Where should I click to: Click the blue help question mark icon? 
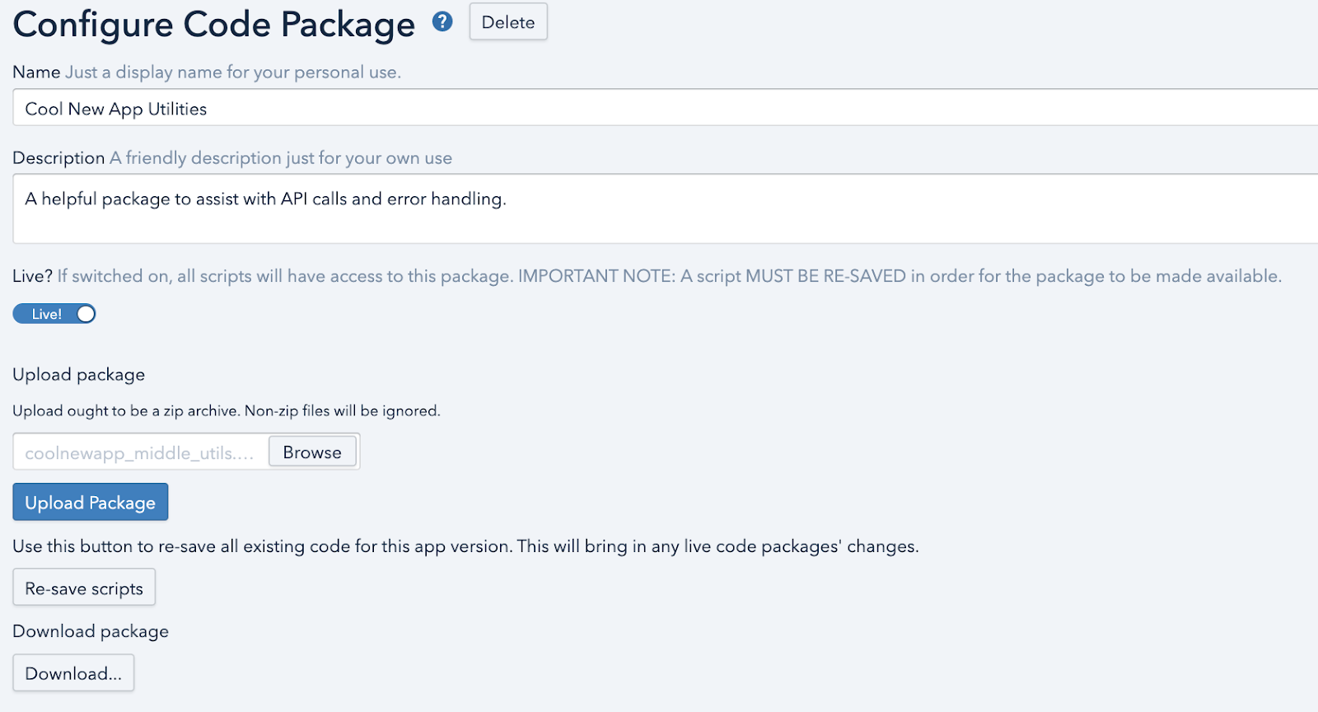point(442,22)
